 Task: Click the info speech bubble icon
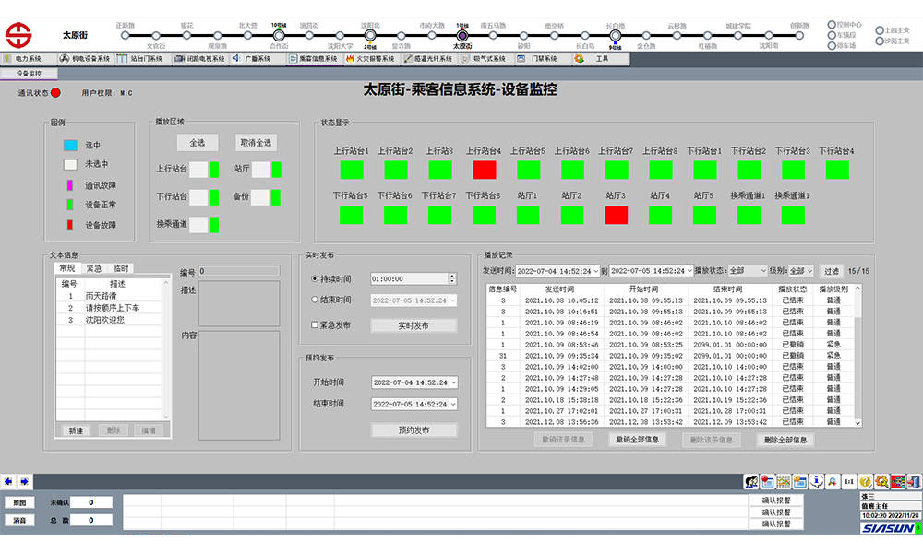[817, 482]
